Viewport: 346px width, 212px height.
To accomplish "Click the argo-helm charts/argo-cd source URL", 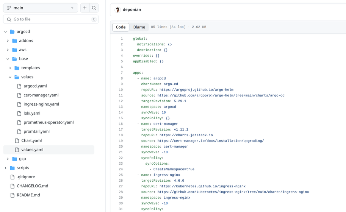I will pos(221,95).
